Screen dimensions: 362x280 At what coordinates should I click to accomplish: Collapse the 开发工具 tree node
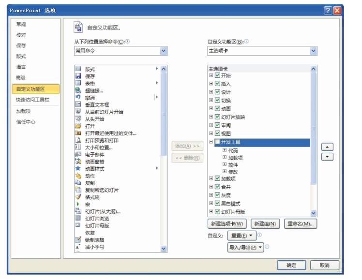211,142
